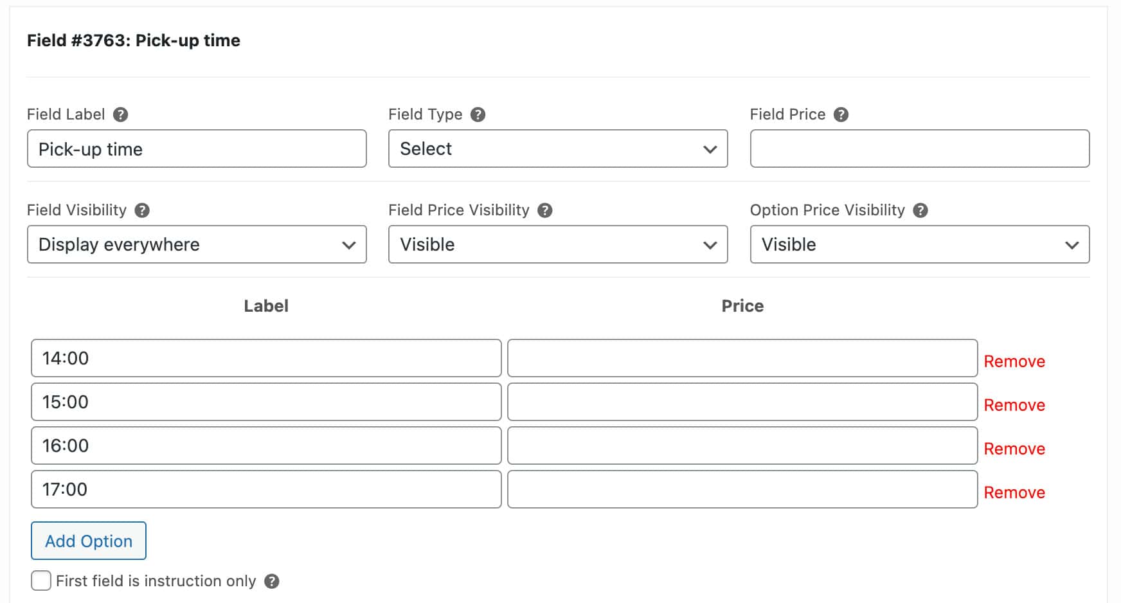Click the help icon beside Field Label
The width and height of the screenshot is (1121, 603).
(x=120, y=114)
